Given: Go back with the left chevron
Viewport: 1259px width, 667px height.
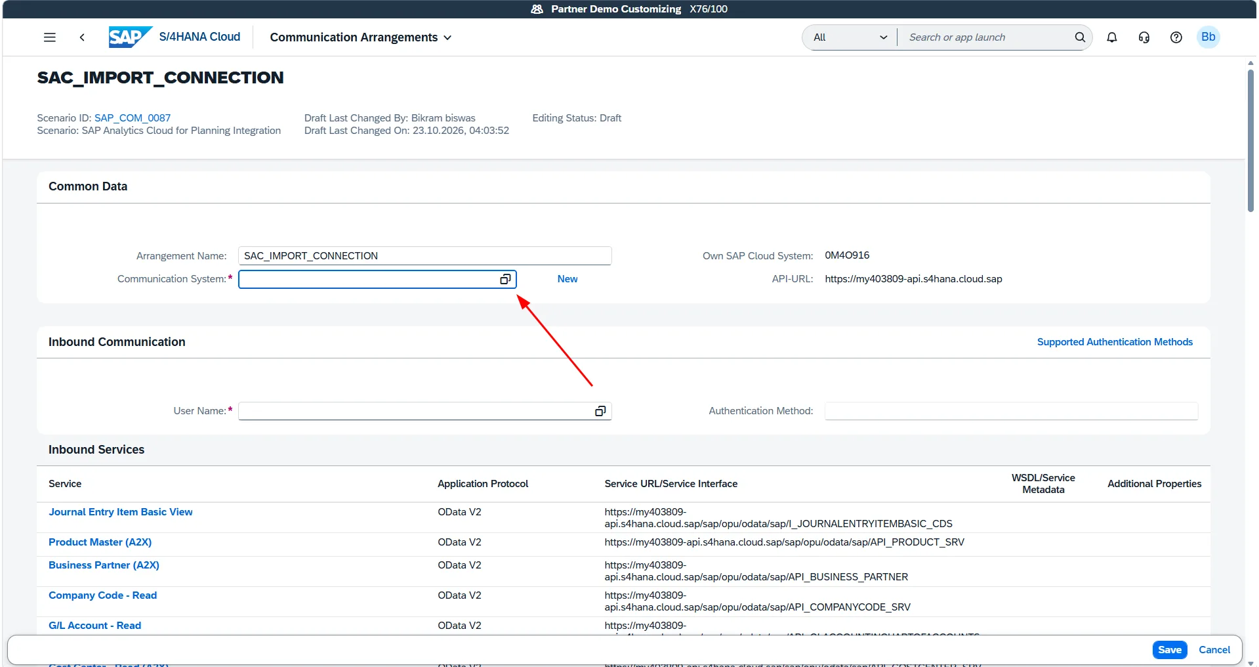Looking at the screenshot, I should (x=82, y=37).
